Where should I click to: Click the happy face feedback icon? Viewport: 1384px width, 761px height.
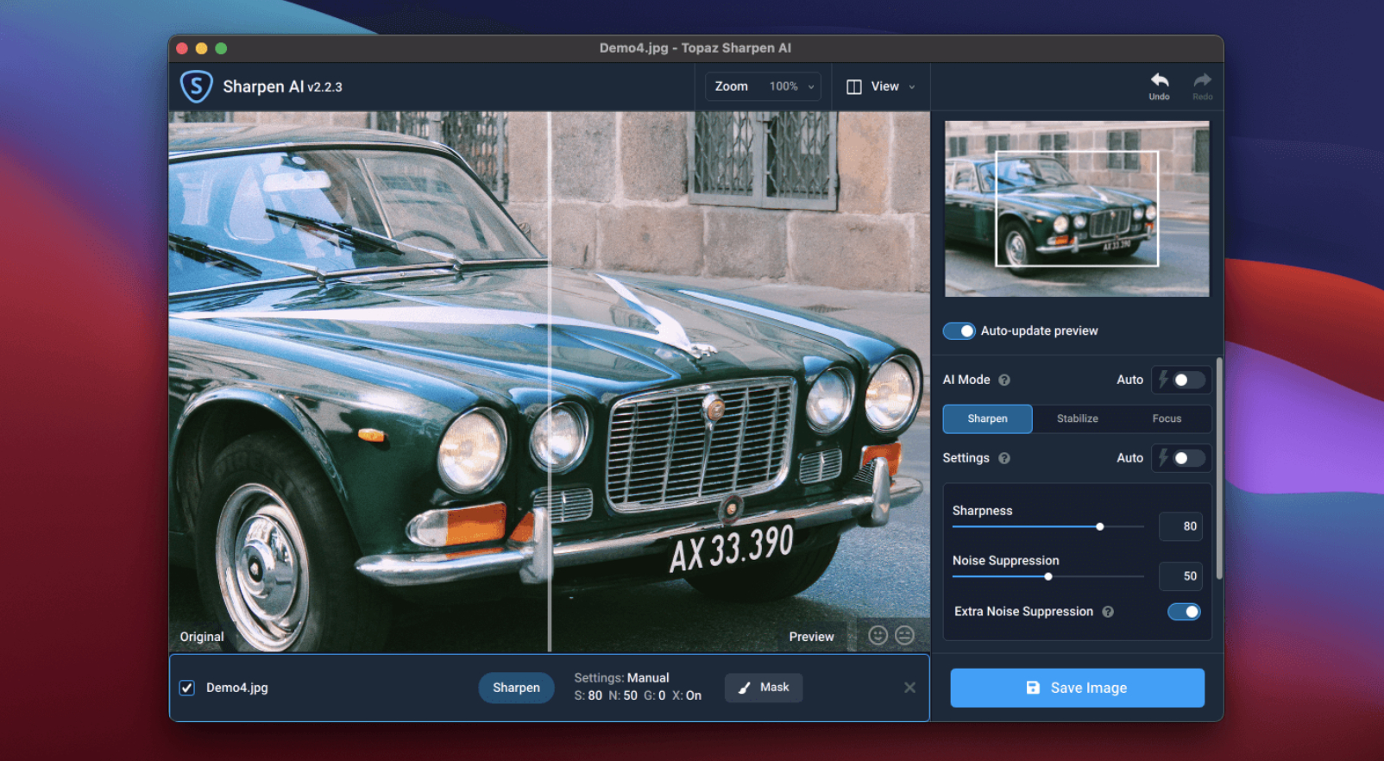click(x=878, y=636)
